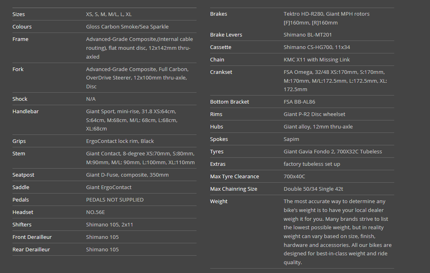430x273 pixels.
Task: Click the ErgoContact lock rim grips text
Action: (120, 141)
